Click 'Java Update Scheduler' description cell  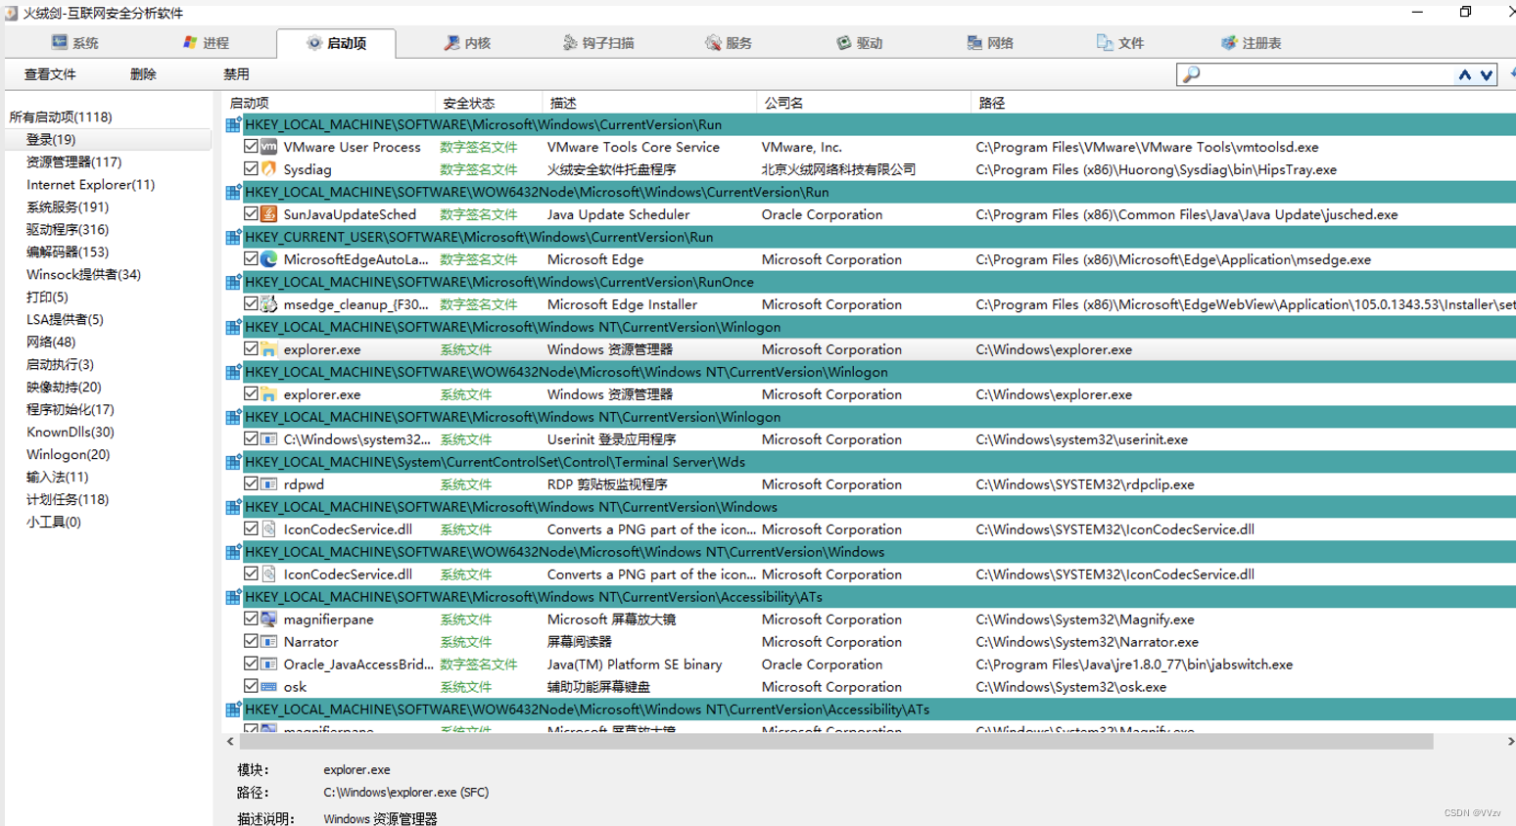pyautogui.click(x=618, y=214)
